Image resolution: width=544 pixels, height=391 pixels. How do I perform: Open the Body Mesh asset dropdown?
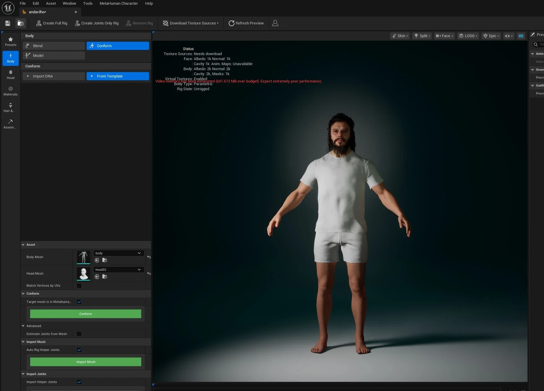pos(118,253)
